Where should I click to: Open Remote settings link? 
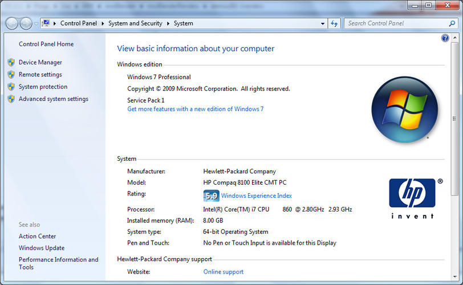tap(40, 74)
